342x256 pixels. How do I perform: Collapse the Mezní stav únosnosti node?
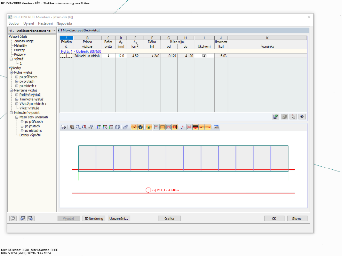point(17,117)
